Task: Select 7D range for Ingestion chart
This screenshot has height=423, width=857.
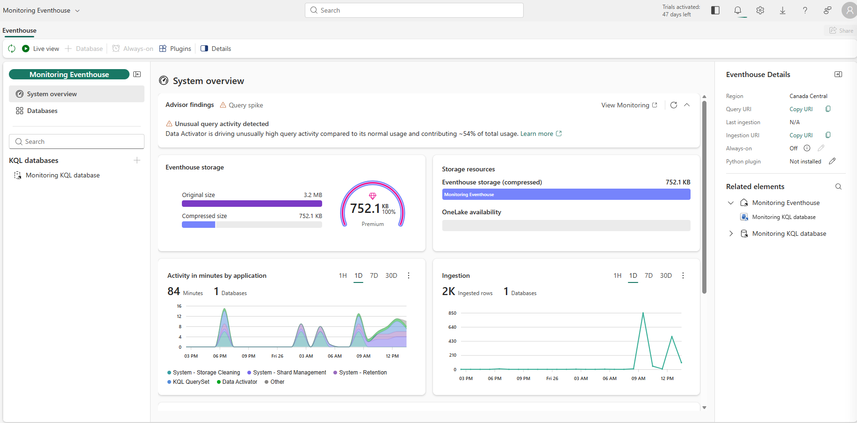Action: click(x=648, y=275)
